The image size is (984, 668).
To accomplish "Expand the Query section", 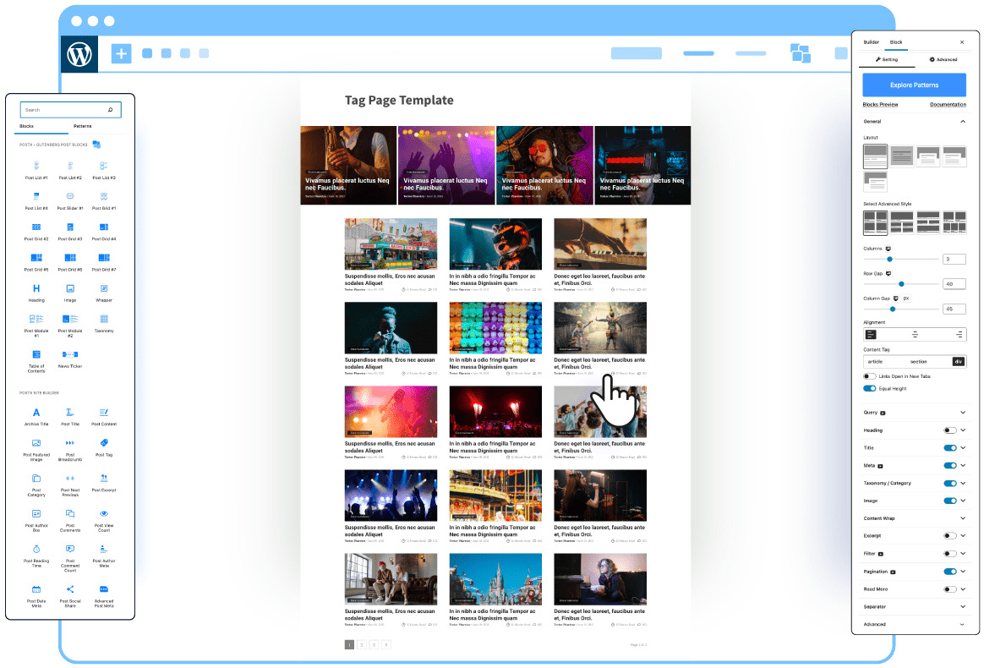I will [963, 413].
